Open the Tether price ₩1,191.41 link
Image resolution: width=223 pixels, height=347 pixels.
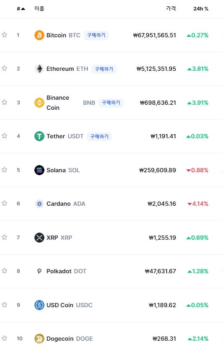(163, 136)
